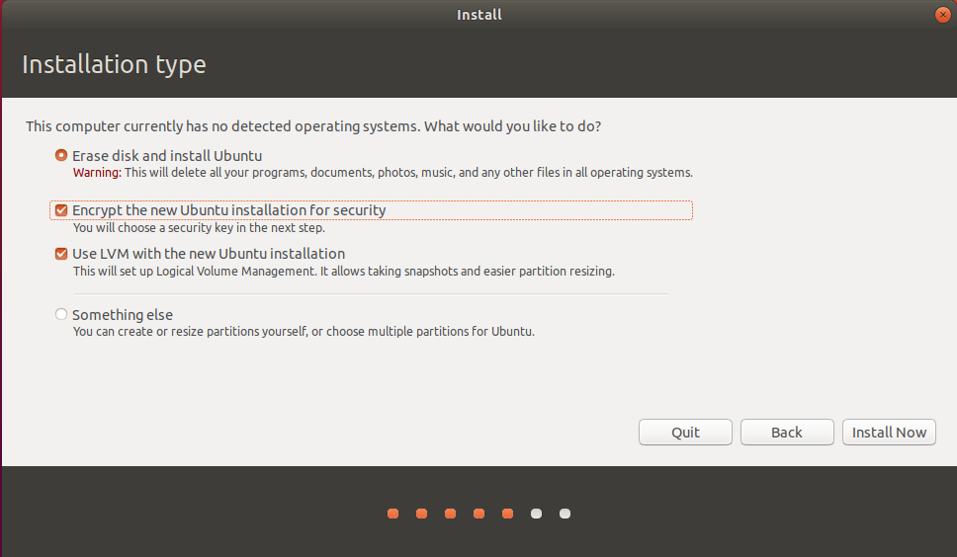The height and width of the screenshot is (557, 957).
Task: Choose the Something else radio option
Action: click(x=61, y=314)
